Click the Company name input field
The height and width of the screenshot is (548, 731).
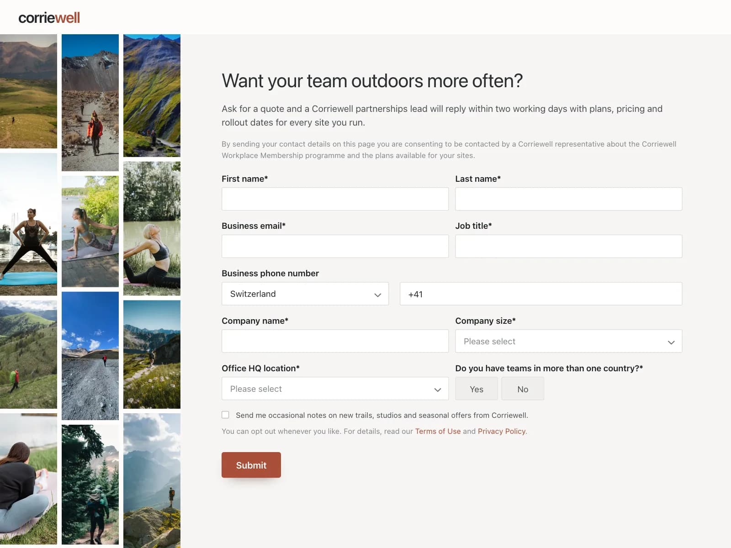[x=335, y=341]
